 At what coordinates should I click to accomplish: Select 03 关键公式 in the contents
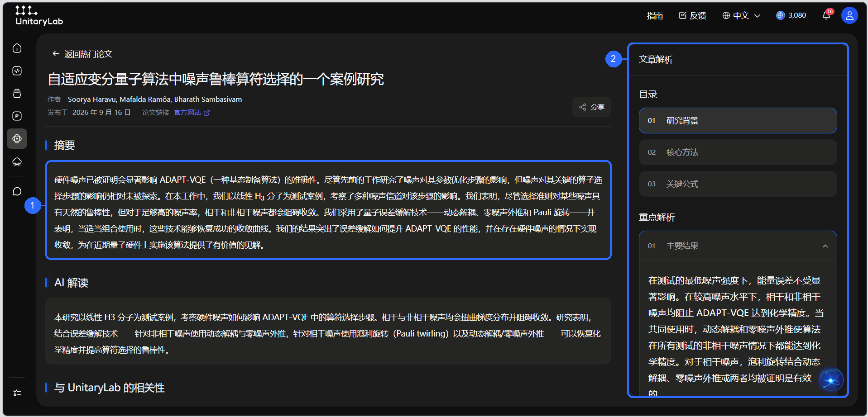(738, 184)
